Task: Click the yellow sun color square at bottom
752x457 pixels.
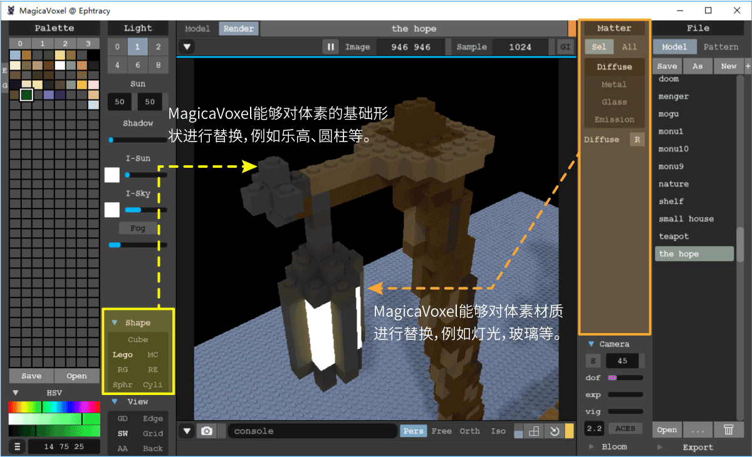Action: pyautogui.click(x=569, y=431)
